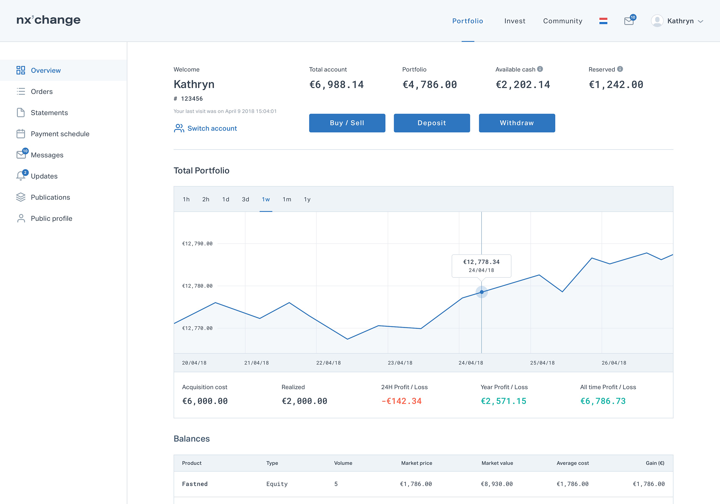Select the 2h chart range

[206, 199]
